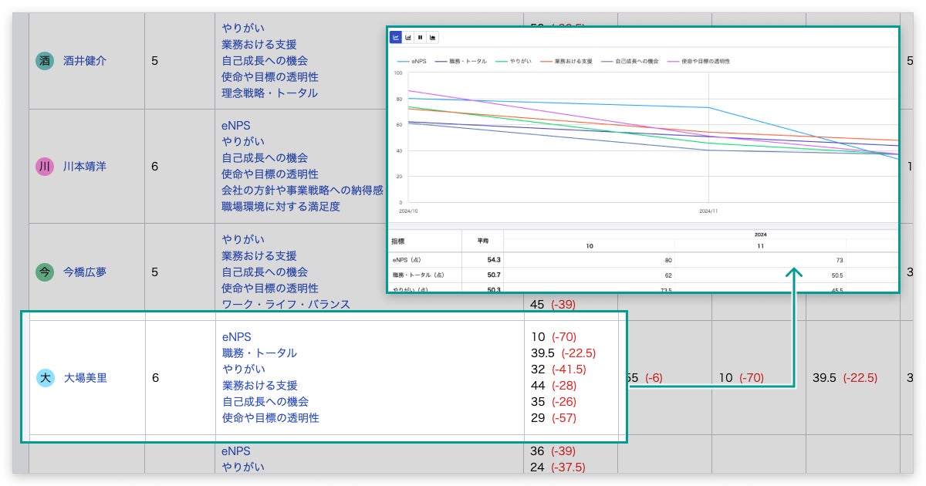Open 業務おける支援 in 大場美里's row
926x486 pixels.
(260, 386)
